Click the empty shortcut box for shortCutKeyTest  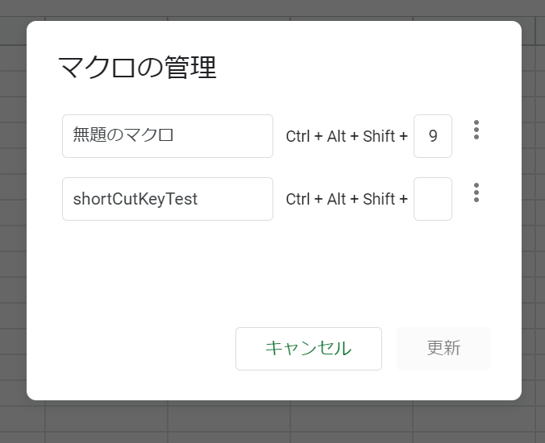433,199
